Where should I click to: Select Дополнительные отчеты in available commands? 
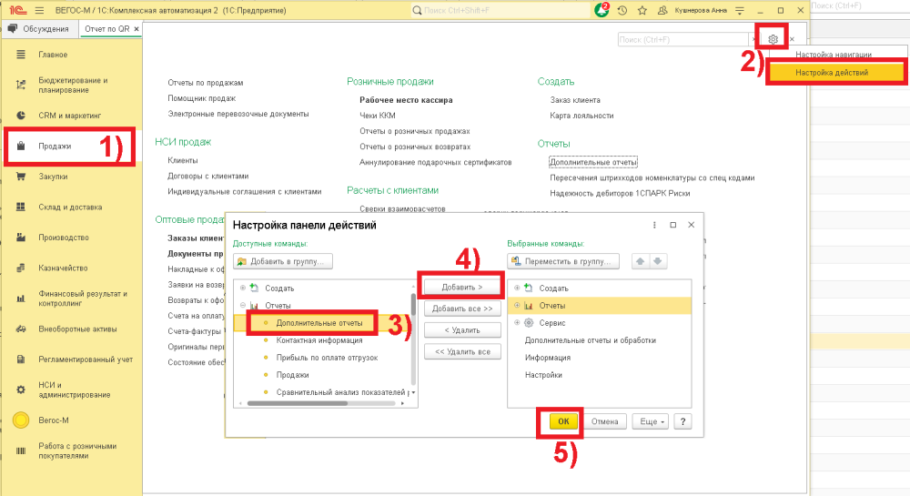(318, 322)
